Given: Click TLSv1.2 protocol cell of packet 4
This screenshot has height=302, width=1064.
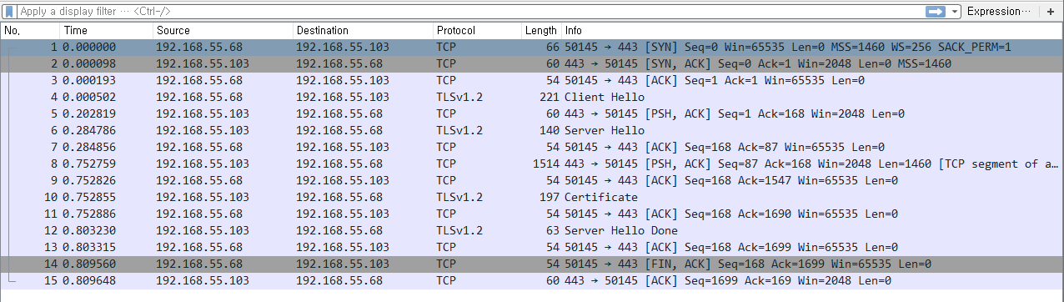Looking at the screenshot, I should [x=460, y=97].
